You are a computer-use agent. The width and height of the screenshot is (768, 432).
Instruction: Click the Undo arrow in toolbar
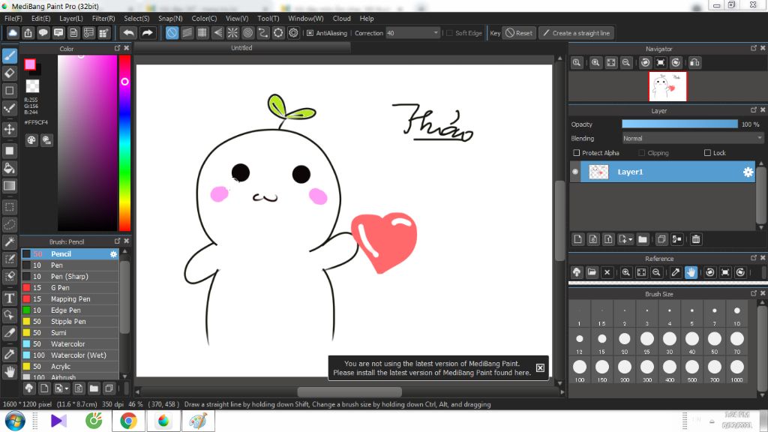point(129,33)
